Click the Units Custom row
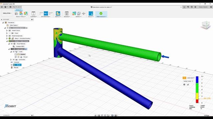This screenshot has width=213, height=119. point(14,25)
